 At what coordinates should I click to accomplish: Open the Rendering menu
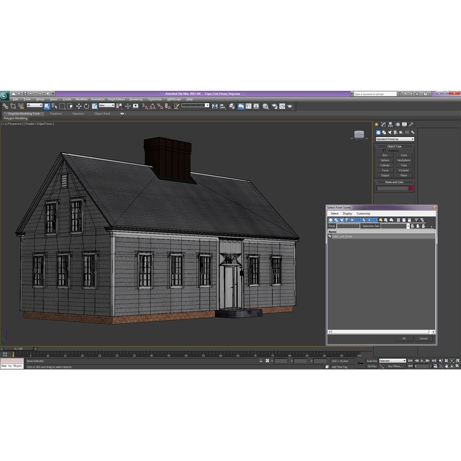tap(136, 99)
